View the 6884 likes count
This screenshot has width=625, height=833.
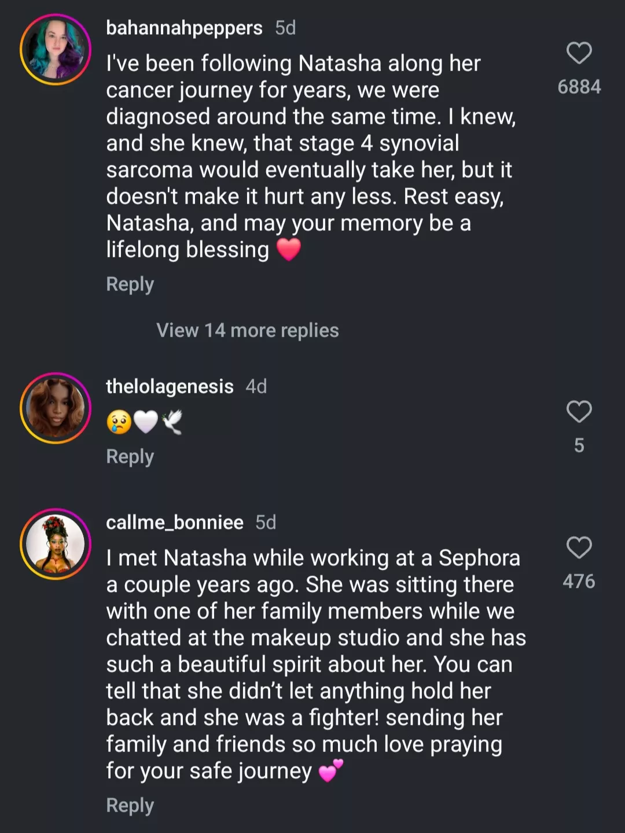(579, 87)
